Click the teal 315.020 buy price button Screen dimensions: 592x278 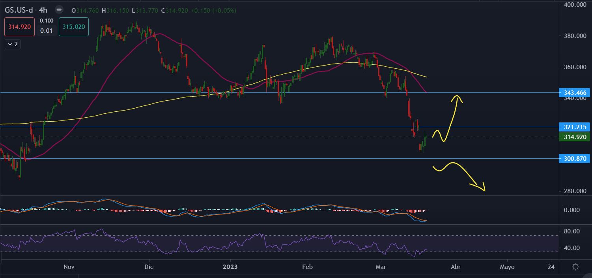[73, 27]
